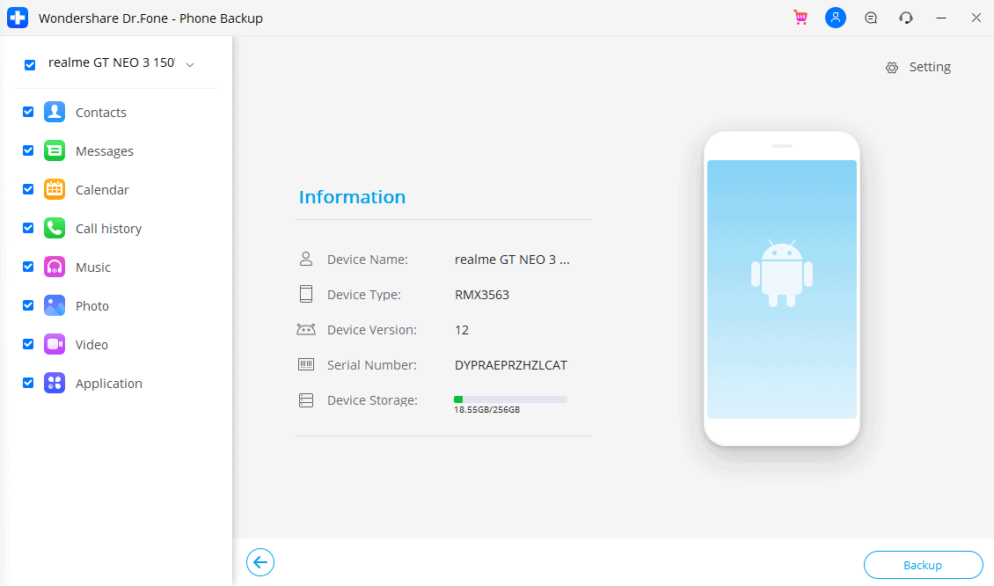The width and height of the screenshot is (994, 586).
Task: Open the user account profile icon
Action: 836,18
